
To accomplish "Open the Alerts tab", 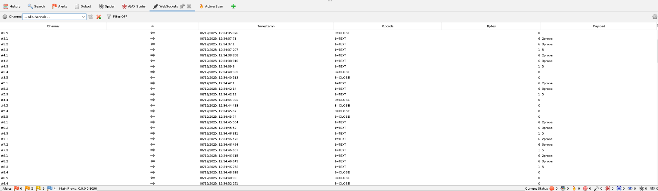I will 60,6.
